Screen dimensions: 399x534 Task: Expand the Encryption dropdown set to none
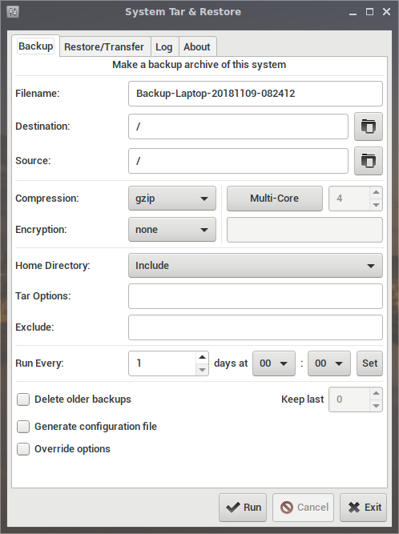[172, 230]
